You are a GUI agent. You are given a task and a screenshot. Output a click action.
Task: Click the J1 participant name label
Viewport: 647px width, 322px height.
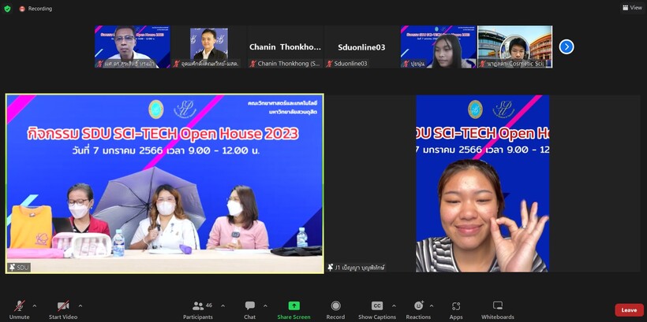pos(356,268)
